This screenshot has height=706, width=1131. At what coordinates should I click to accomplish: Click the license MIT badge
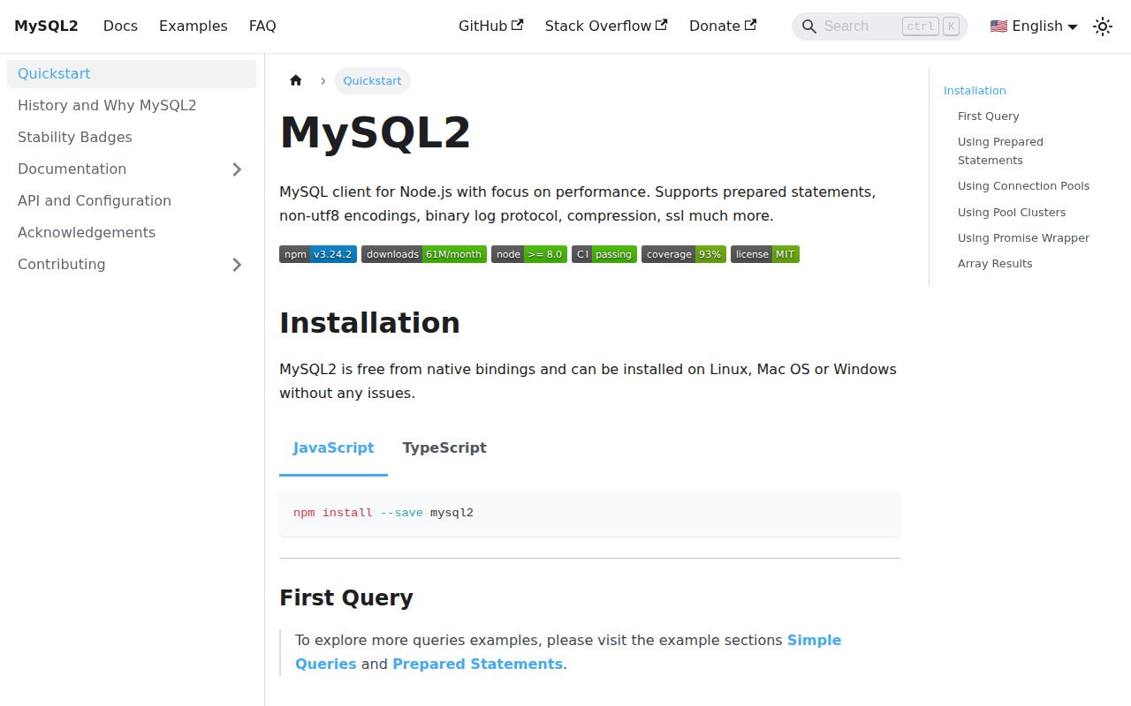click(765, 254)
